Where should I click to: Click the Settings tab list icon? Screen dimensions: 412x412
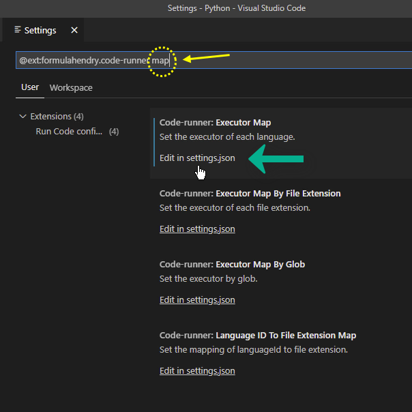(x=18, y=30)
